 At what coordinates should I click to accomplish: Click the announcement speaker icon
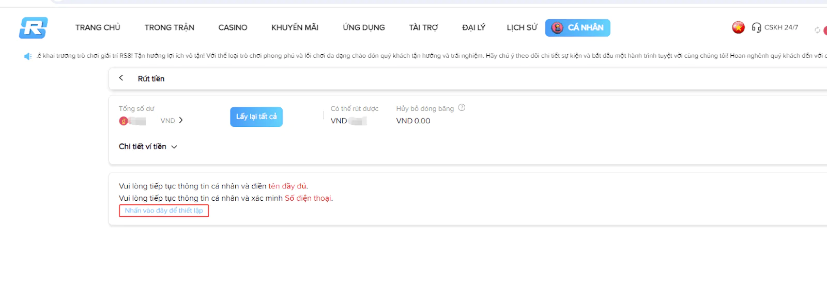pyautogui.click(x=27, y=56)
